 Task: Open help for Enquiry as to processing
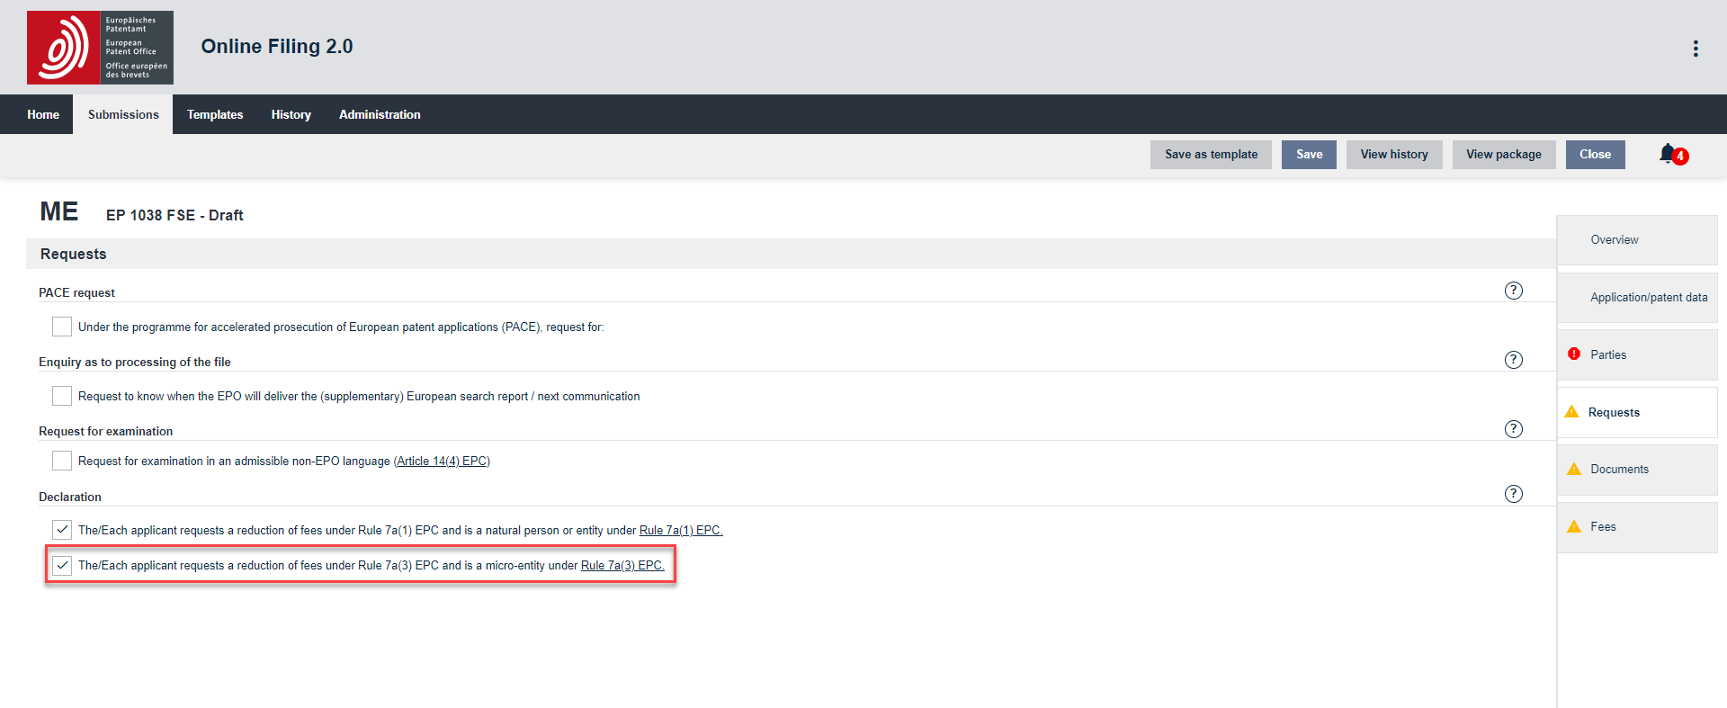[1514, 360]
